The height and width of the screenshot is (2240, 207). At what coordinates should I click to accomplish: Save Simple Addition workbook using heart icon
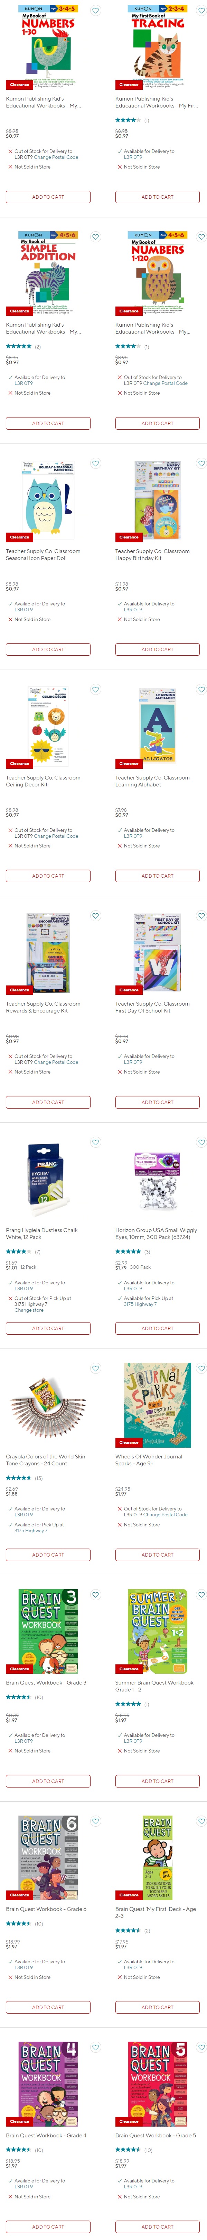(95, 236)
